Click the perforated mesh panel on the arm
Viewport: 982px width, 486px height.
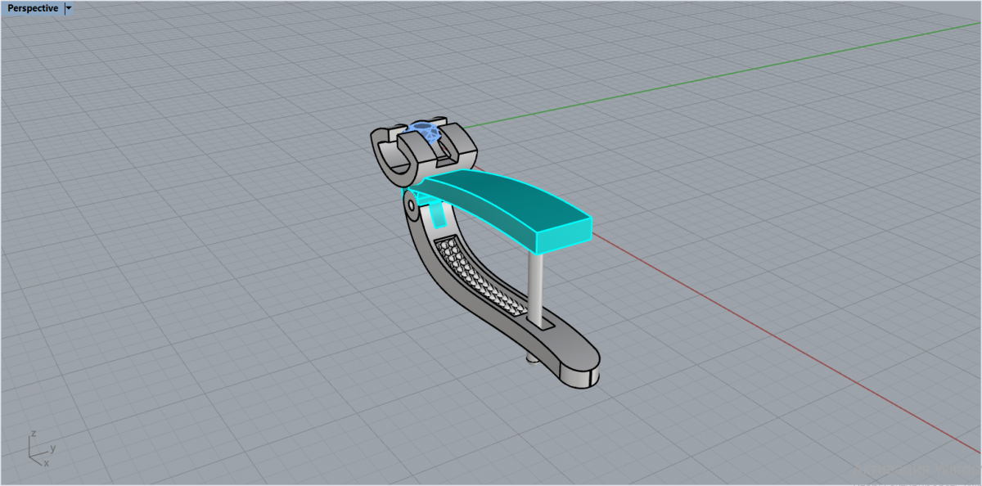pyautogui.click(x=482, y=278)
